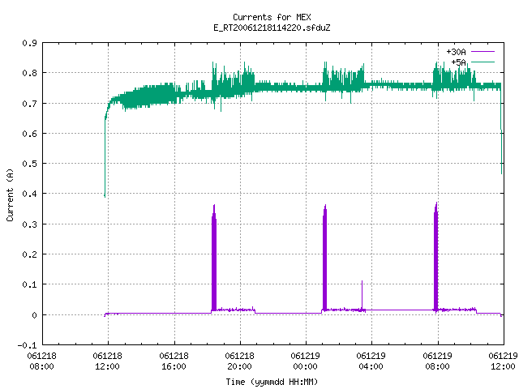Click the +30A legend label
This screenshot has width=519, height=389.
point(456,52)
